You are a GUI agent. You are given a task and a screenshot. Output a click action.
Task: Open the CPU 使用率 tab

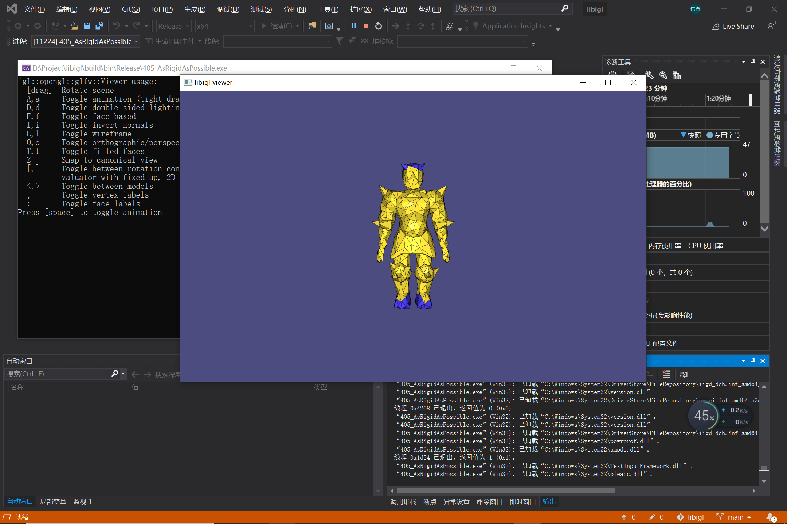[705, 246]
